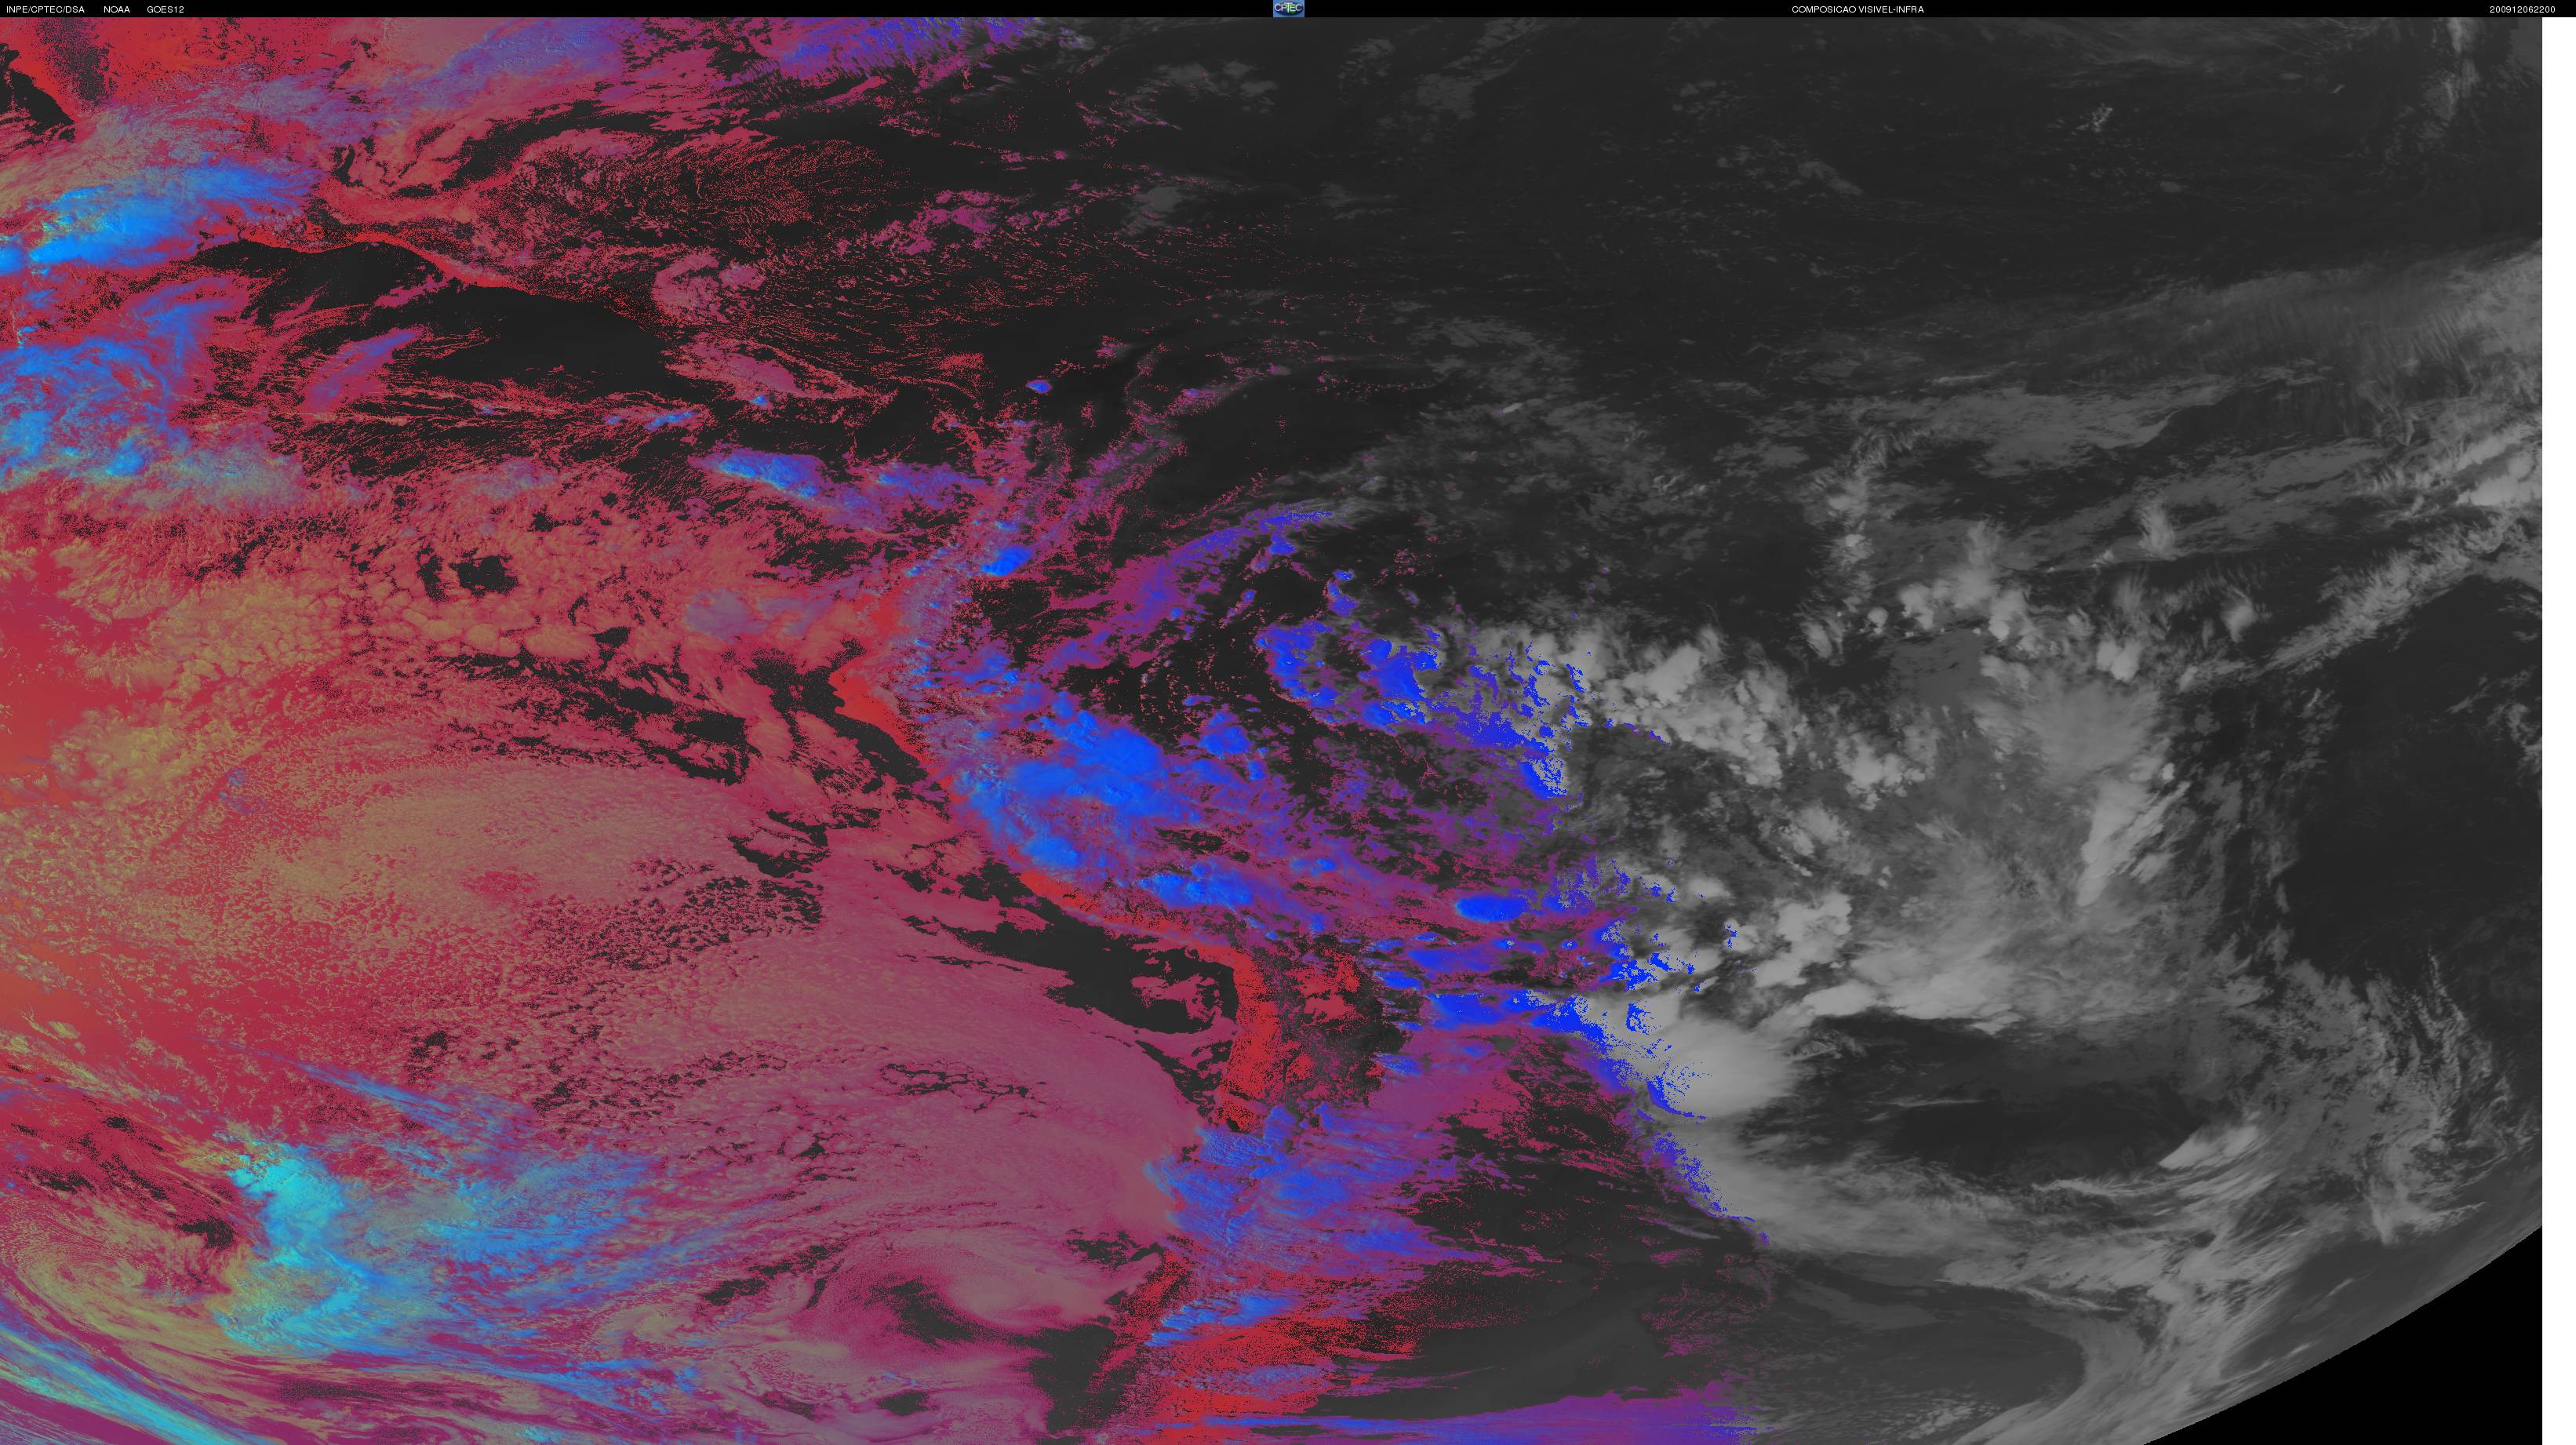Viewport: 2576px width, 1445px height.
Task: Select the "NOAA" label in the header
Action: (x=117, y=9)
